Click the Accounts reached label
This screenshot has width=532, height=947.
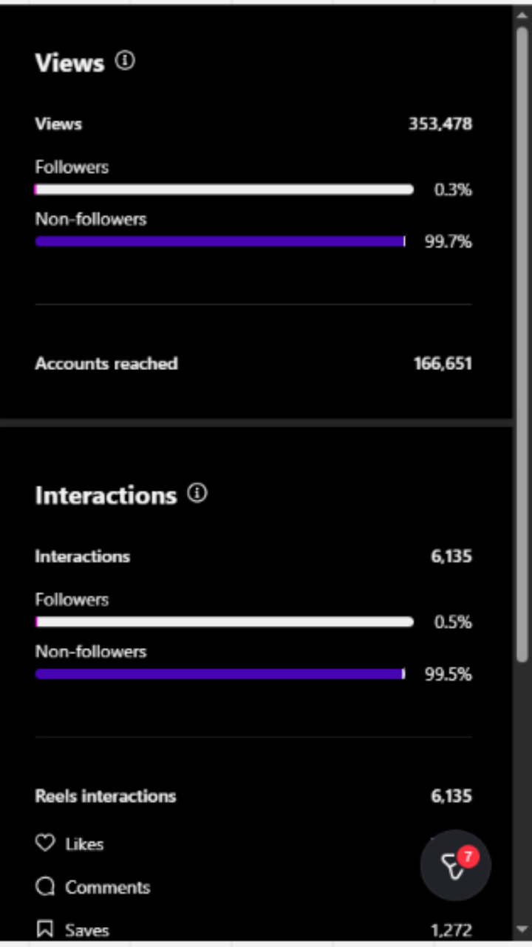coord(106,363)
